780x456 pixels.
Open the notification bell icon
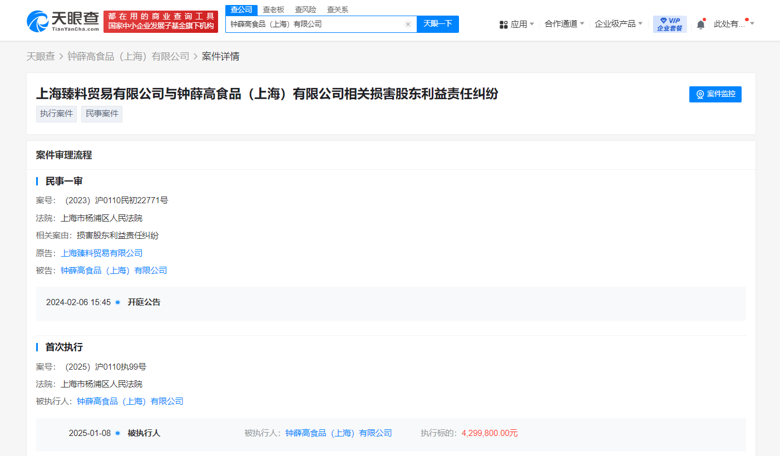pyautogui.click(x=700, y=24)
